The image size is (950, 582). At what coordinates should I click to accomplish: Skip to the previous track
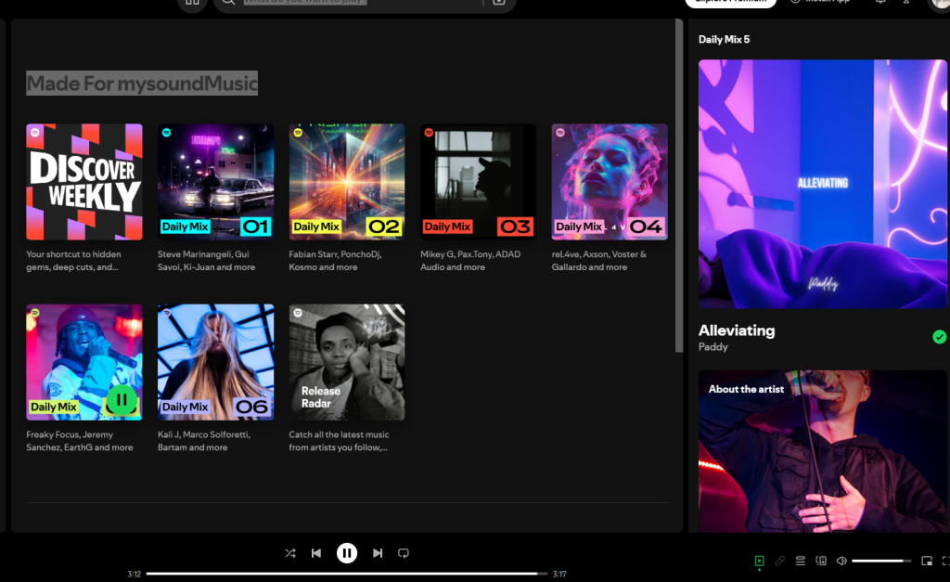[316, 553]
